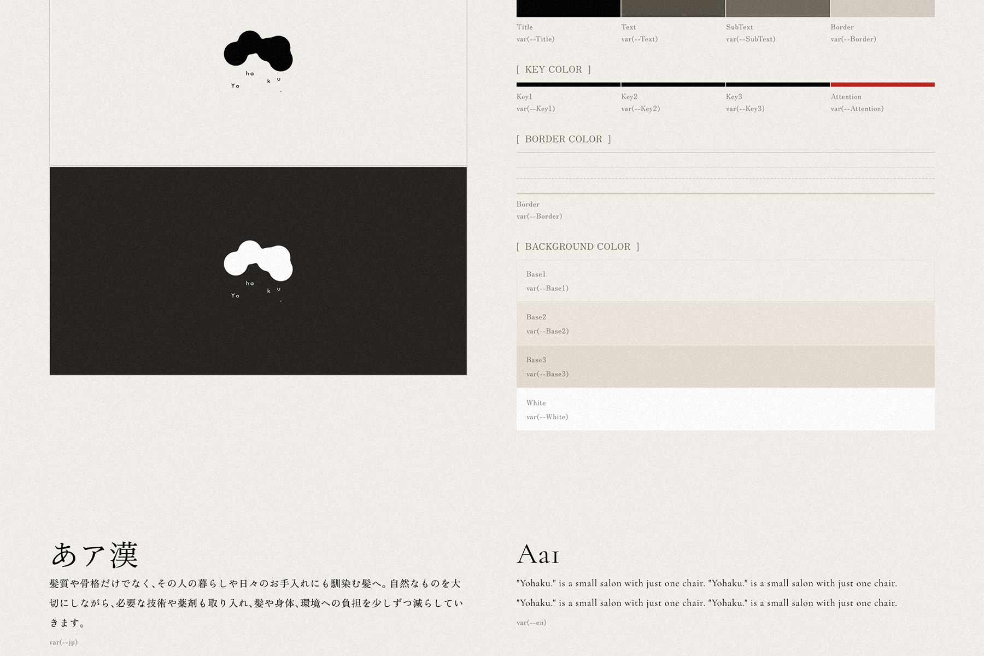984x656 pixels.
Task: Click the var(--jp) font label
Action: pyautogui.click(x=63, y=642)
